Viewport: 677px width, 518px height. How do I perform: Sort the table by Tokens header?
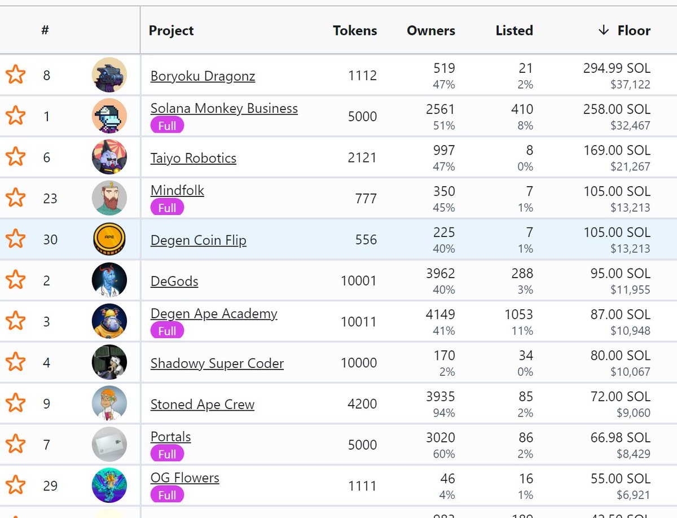355,30
